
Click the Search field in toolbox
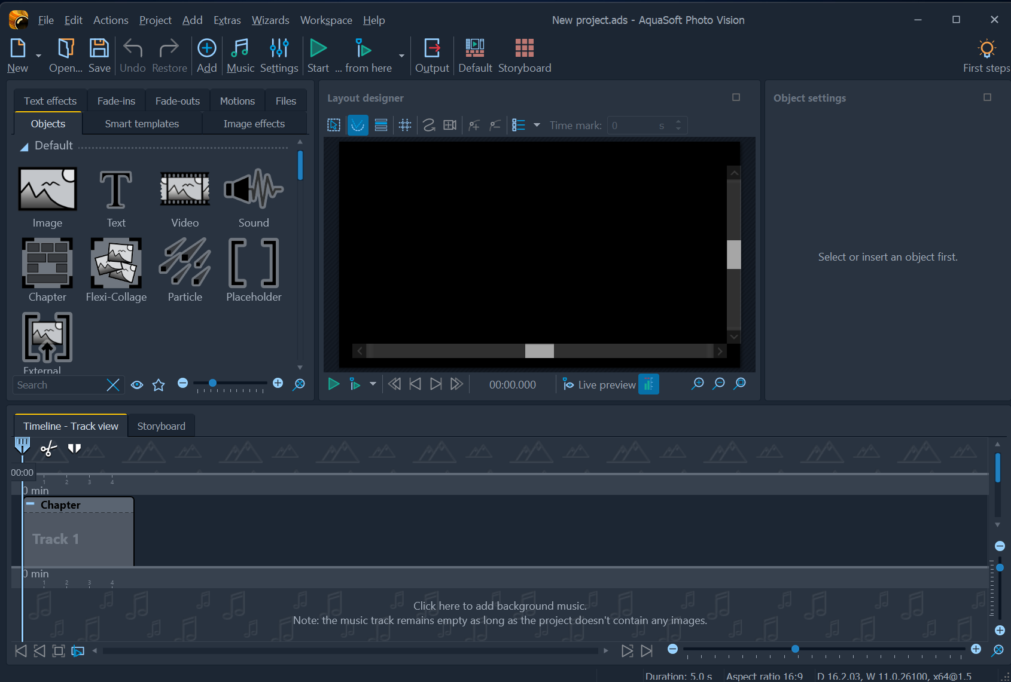[59, 385]
